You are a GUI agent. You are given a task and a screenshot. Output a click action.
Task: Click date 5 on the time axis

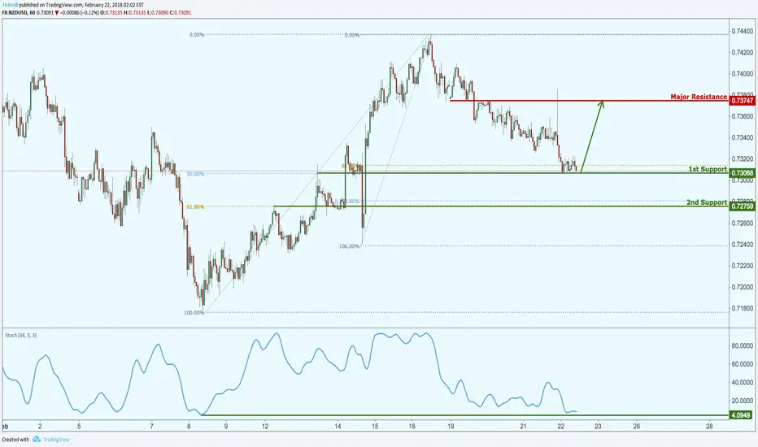(x=79, y=427)
